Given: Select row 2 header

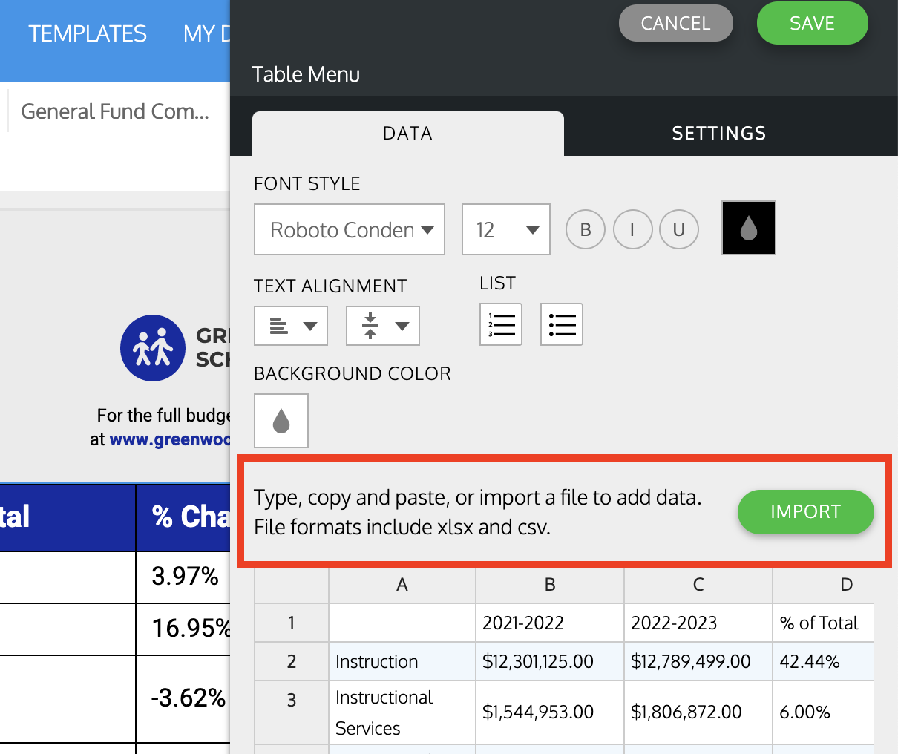Looking at the screenshot, I should [292, 661].
